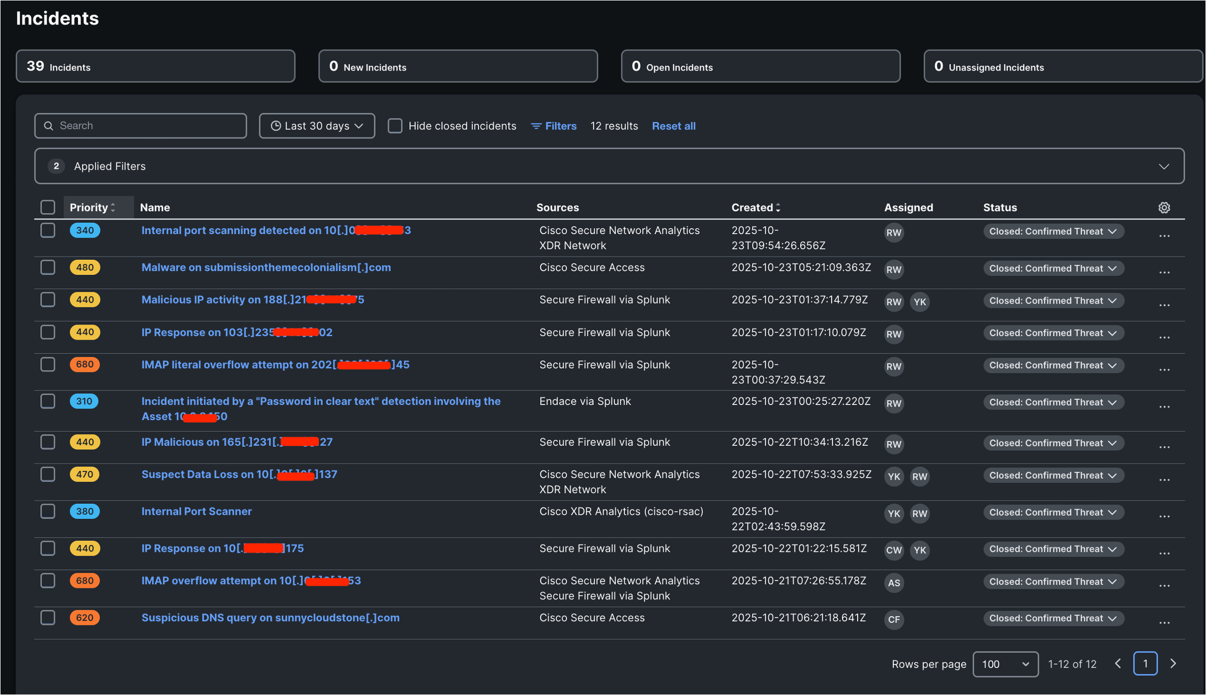Click the clock icon in the time range selector
Image resolution: width=1206 pixels, height=695 pixels.
(276, 125)
